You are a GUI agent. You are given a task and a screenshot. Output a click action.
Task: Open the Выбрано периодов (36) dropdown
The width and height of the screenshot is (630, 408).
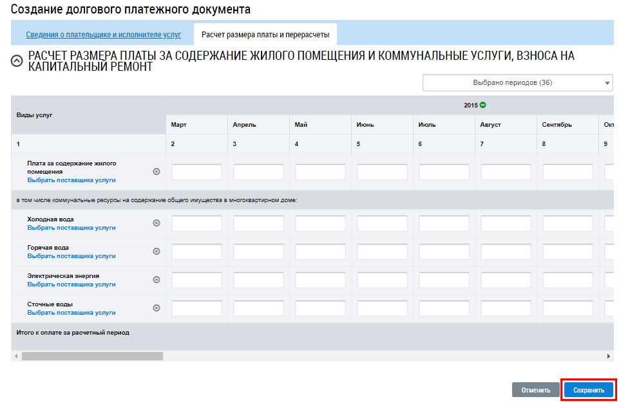tap(517, 83)
